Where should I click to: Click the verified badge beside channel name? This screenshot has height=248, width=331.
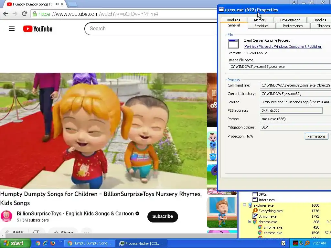(137, 213)
